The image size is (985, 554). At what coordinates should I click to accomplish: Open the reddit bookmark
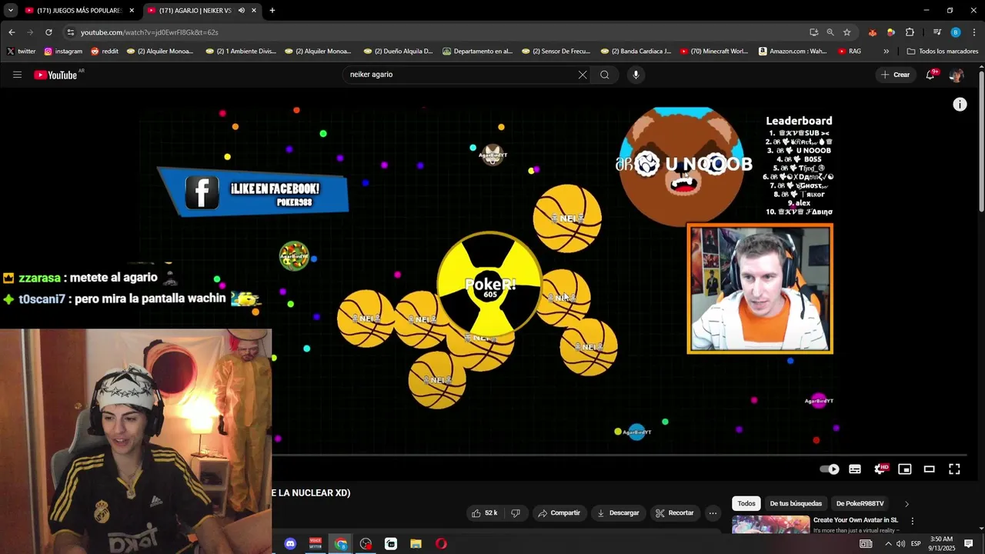[x=105, y=52]
